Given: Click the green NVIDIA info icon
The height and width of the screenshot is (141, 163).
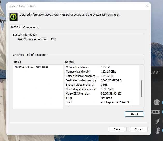Looking at the screenshot, I should click(x=13, y=17).
